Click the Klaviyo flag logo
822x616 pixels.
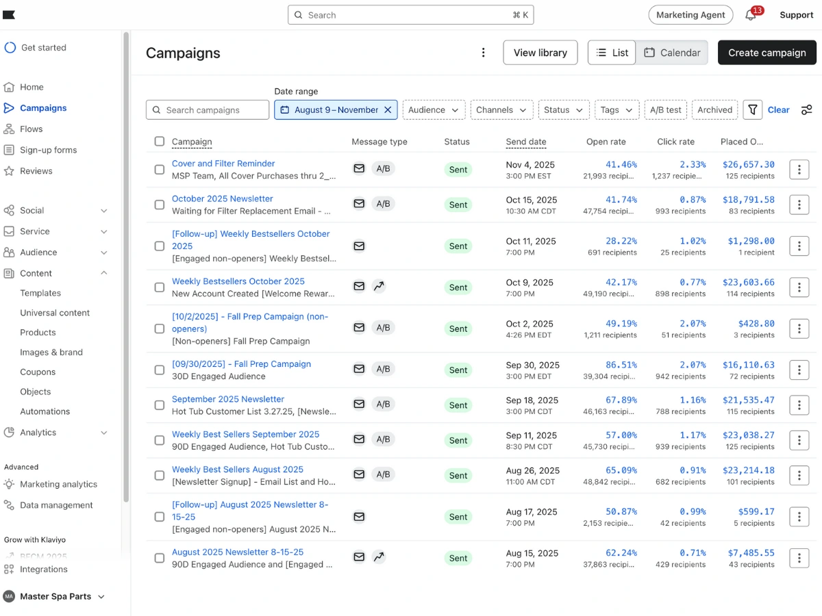click(x=9, y=15)
